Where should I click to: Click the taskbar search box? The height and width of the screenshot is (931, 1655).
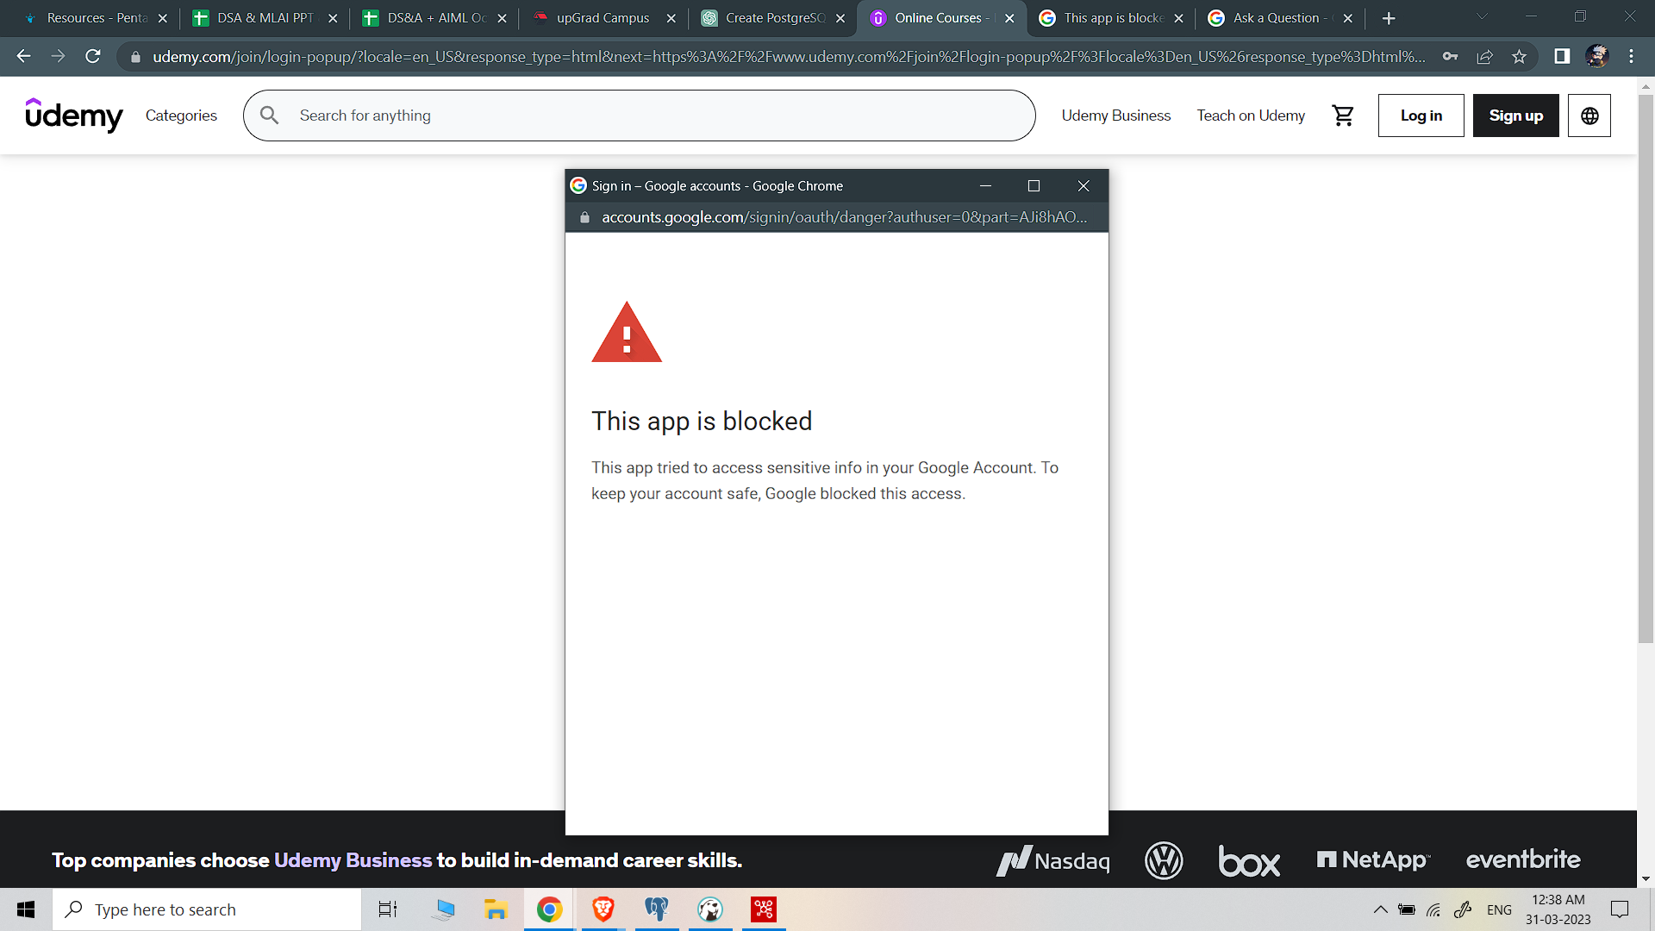pos(207,909)
